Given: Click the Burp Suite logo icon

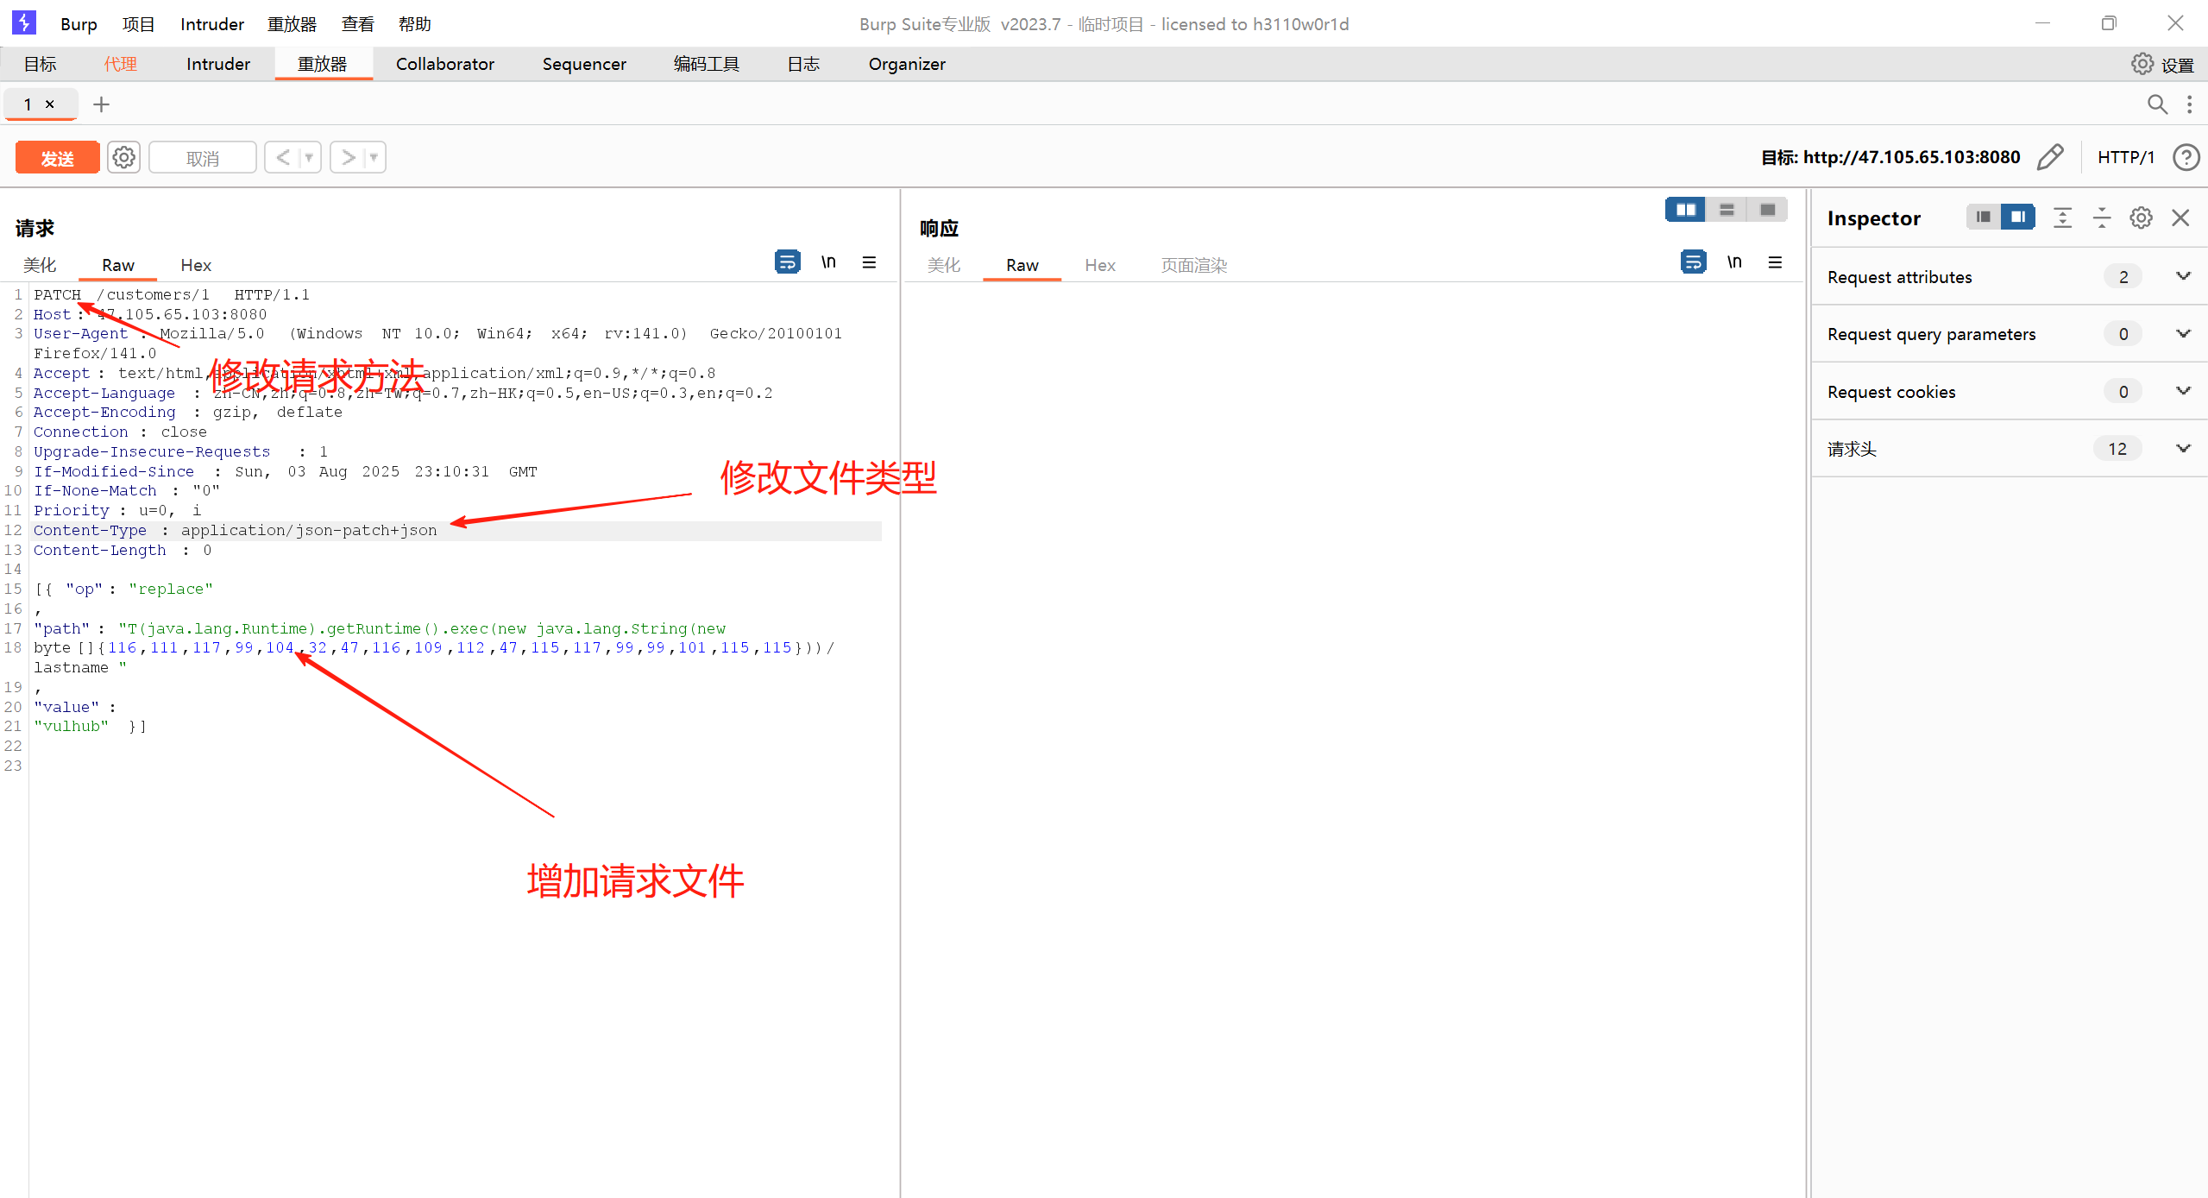Looking at the screenshot, I should 24,22.
